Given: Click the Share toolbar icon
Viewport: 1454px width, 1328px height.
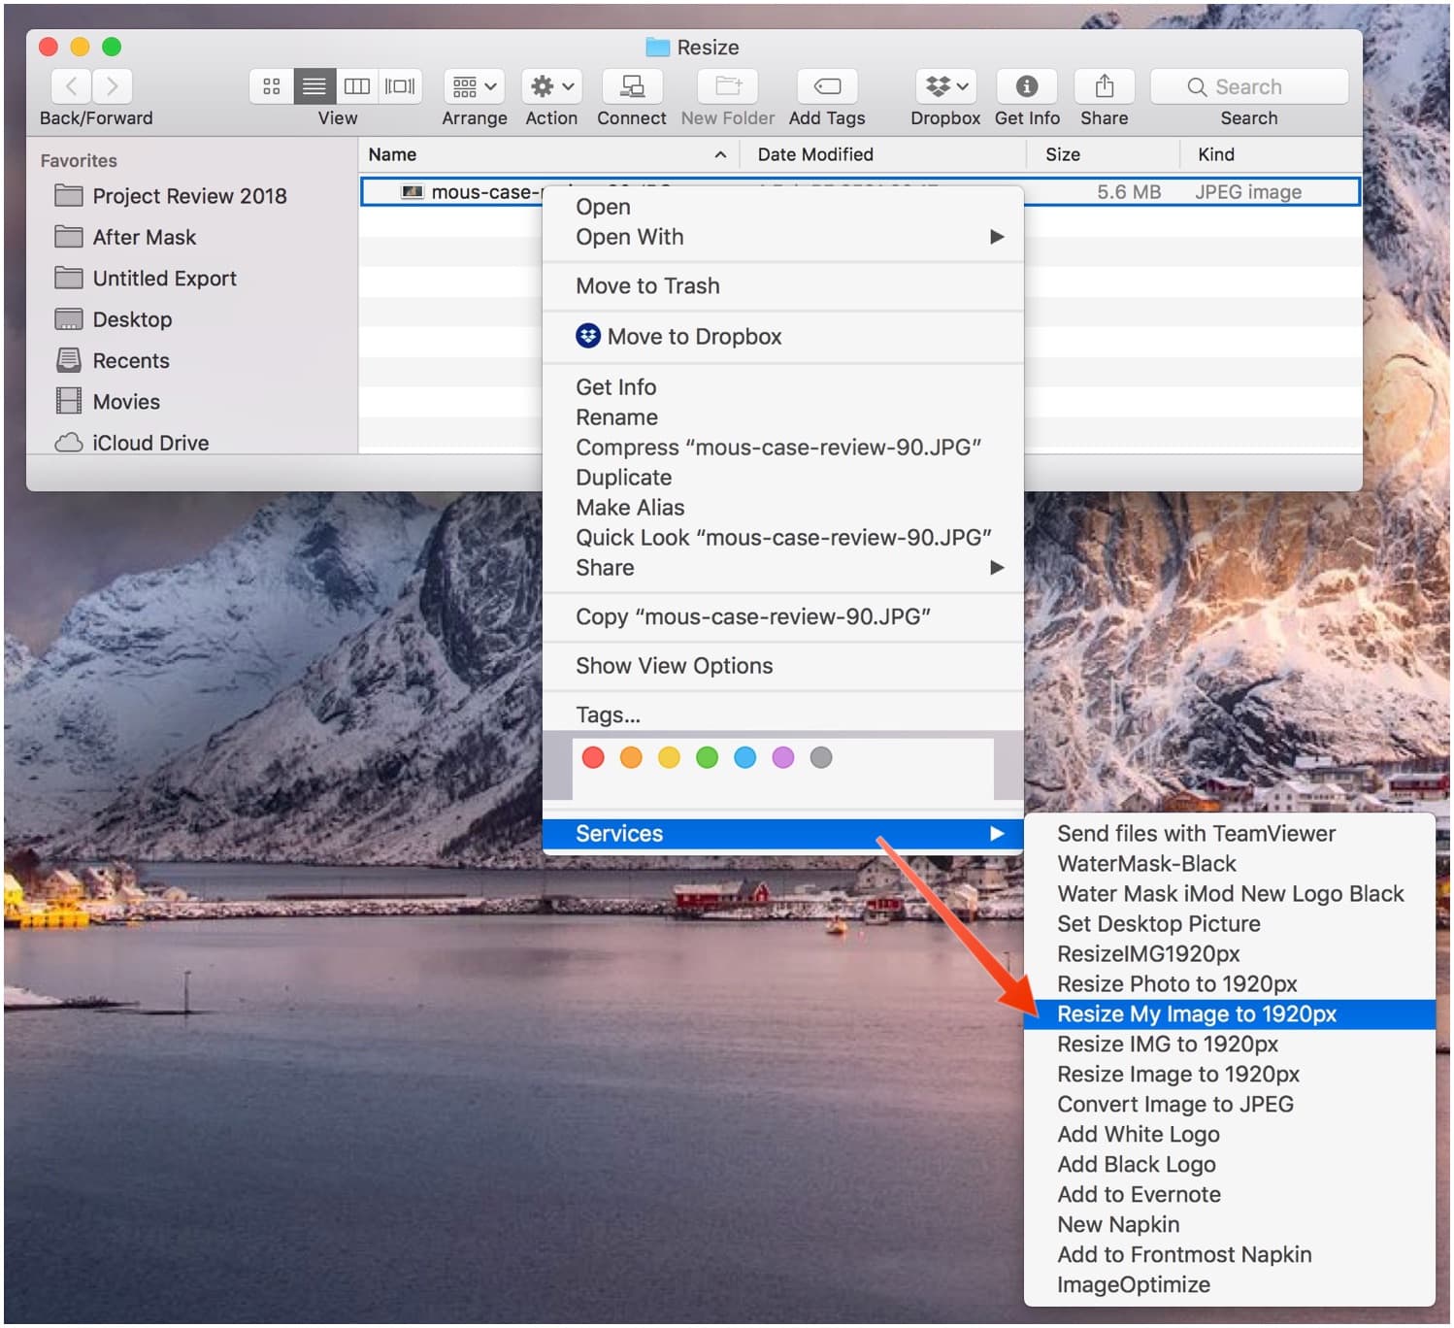Looking at the screenshot, I should [x=1104, y=86].
